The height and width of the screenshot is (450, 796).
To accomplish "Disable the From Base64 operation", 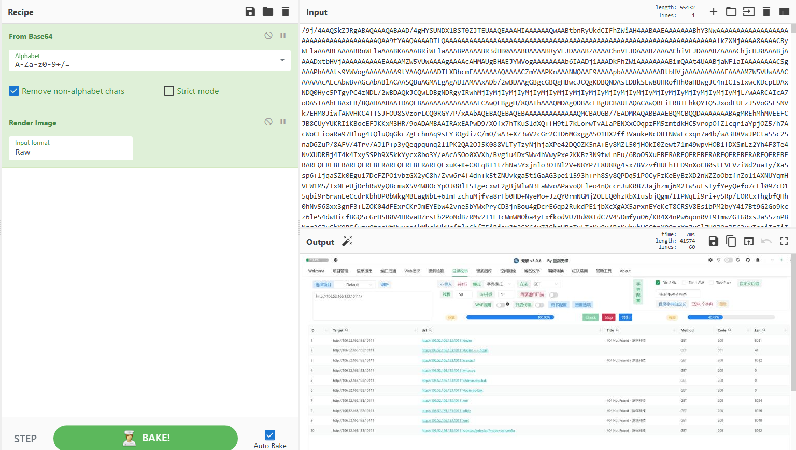I will (x=268, y=35).
